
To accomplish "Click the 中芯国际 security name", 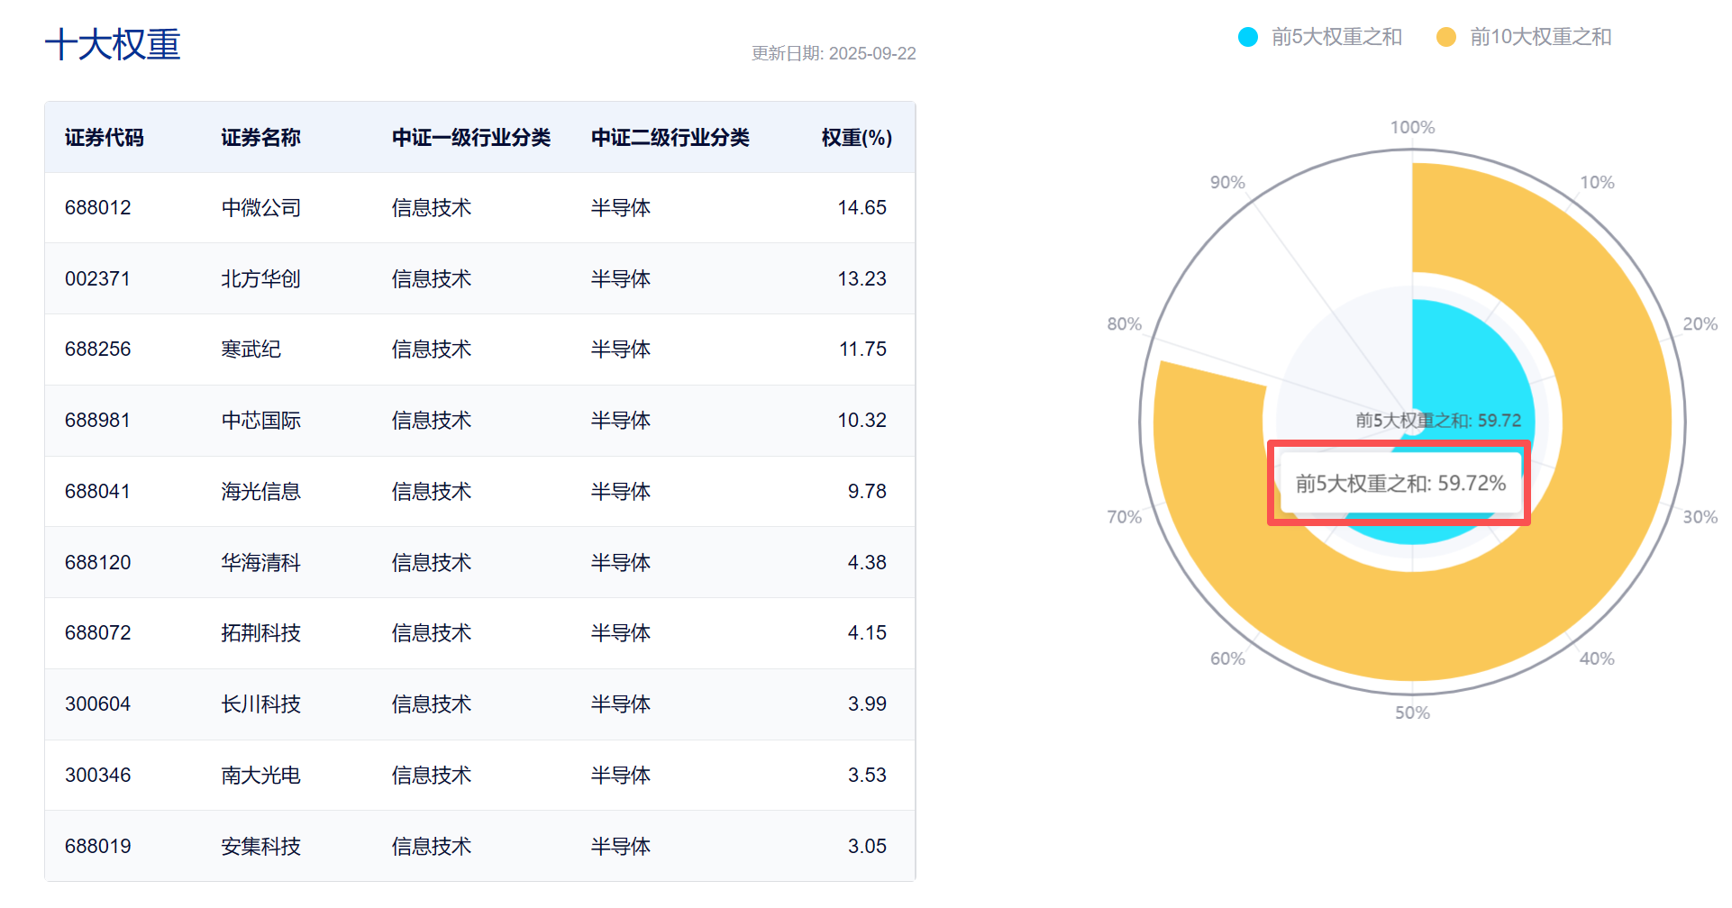I will pos(260,421).
